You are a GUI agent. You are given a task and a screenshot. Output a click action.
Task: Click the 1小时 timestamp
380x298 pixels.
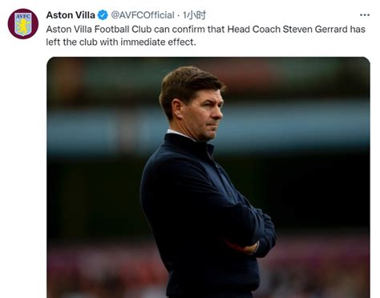click(194, 15)
